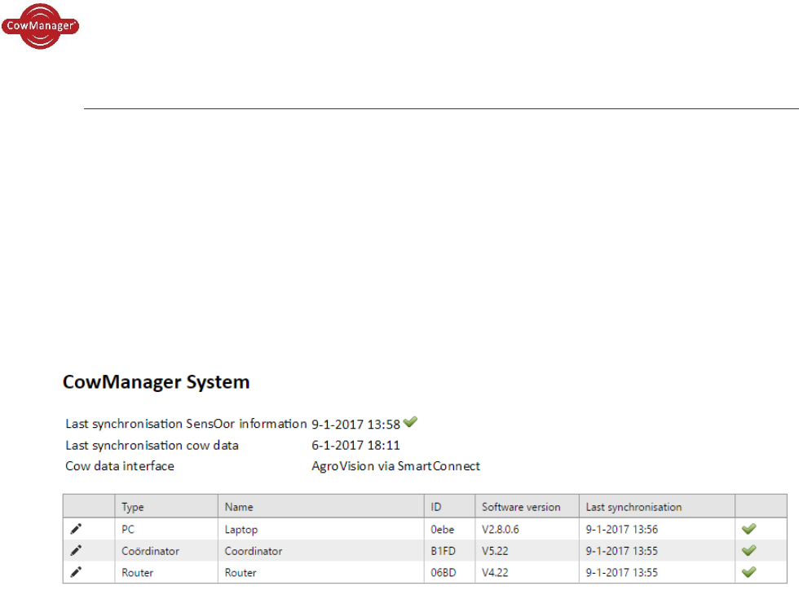Select software version V5.22
Screen dimensions: 799x599
495,551
